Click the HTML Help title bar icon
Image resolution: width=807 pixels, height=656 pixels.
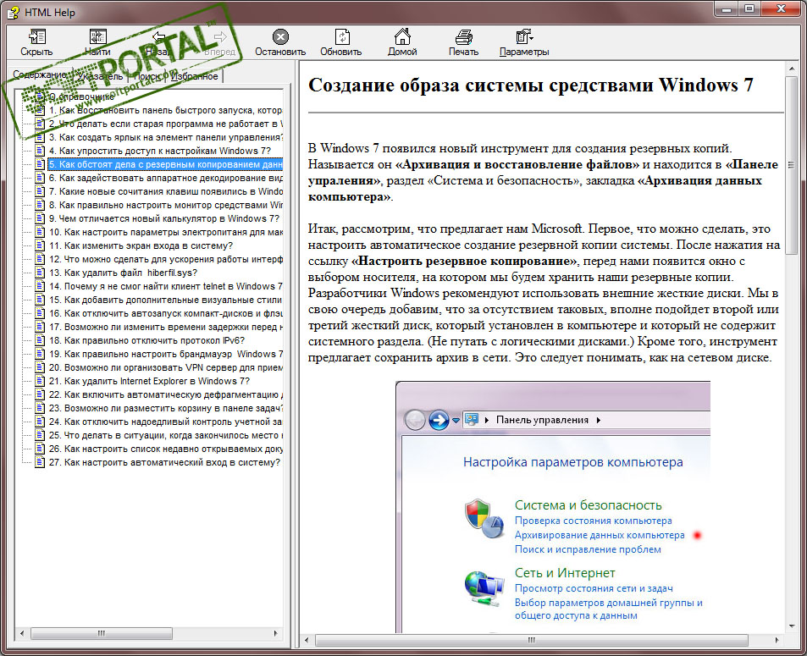[13, 12]
